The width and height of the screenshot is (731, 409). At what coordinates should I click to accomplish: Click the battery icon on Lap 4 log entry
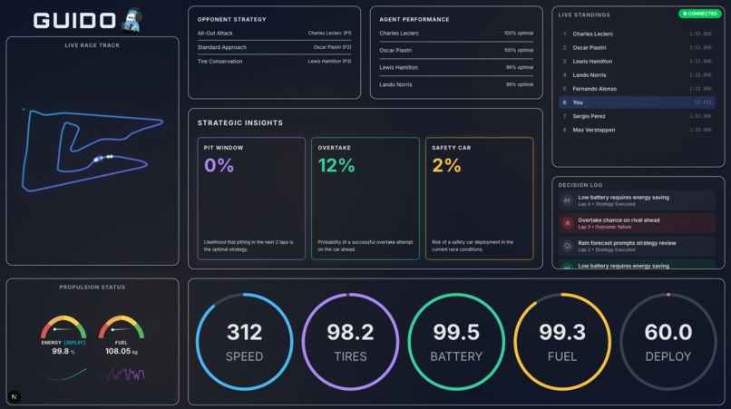coord(568,200)
